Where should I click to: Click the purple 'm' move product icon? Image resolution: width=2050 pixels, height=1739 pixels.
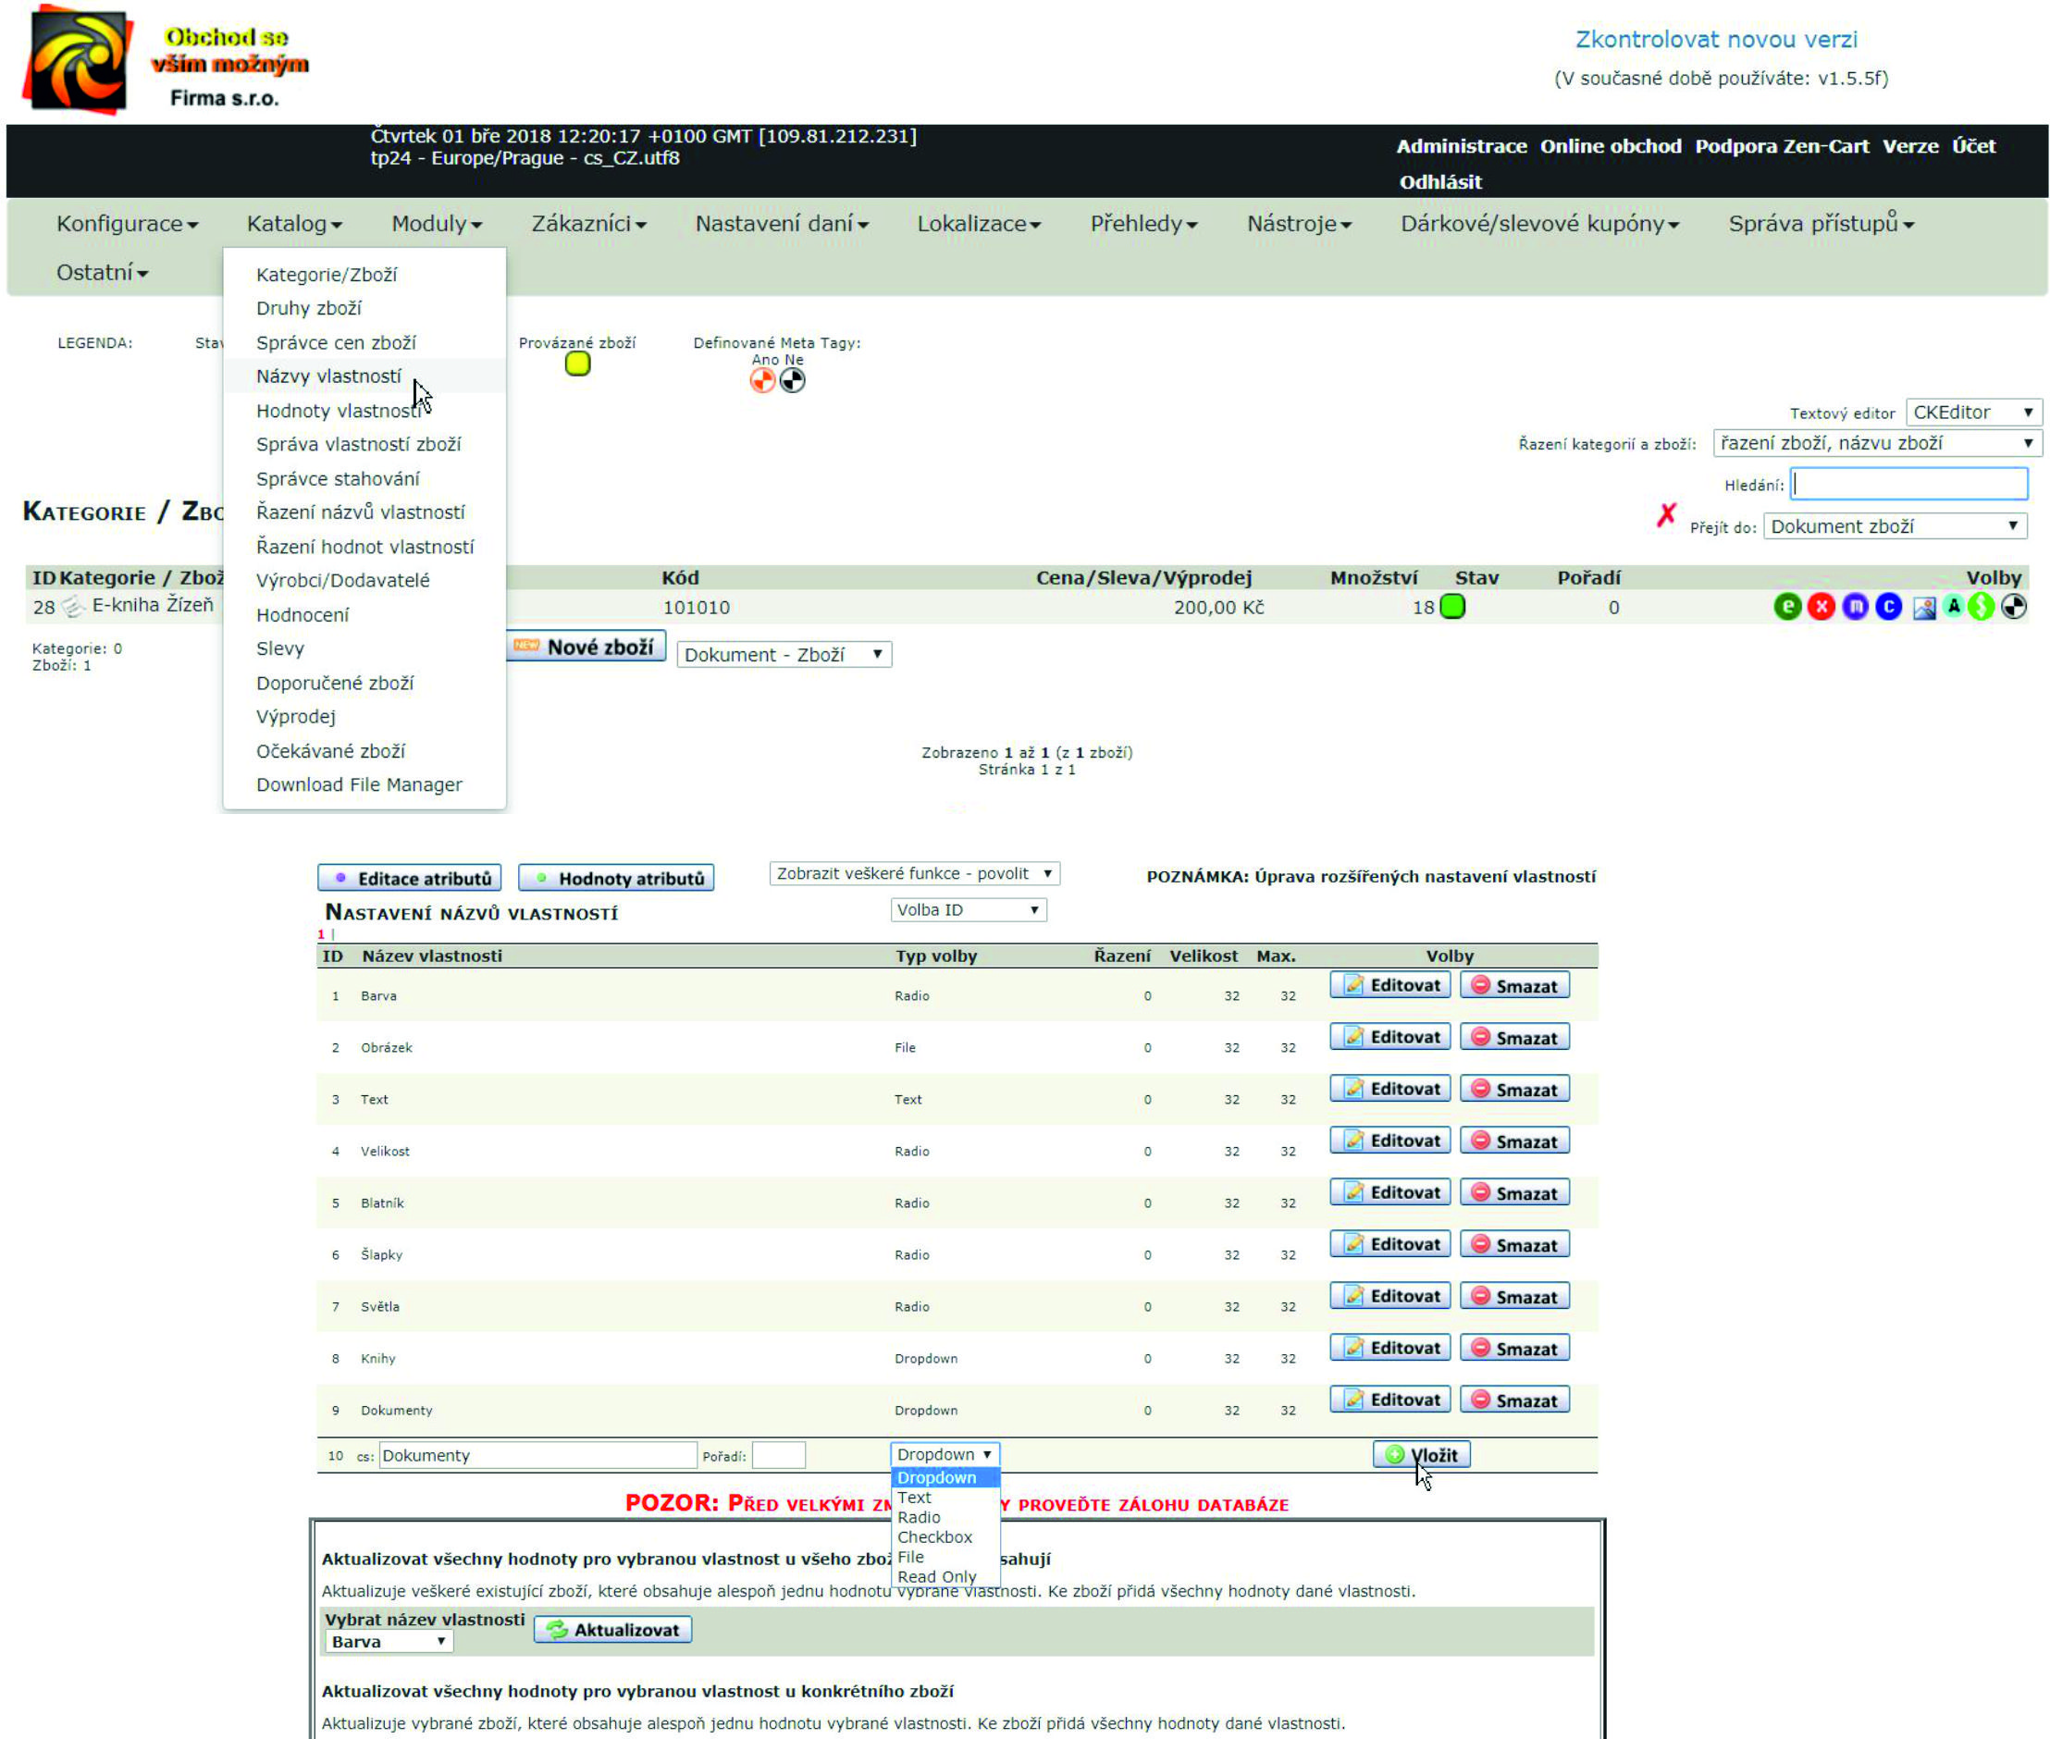1854,608
